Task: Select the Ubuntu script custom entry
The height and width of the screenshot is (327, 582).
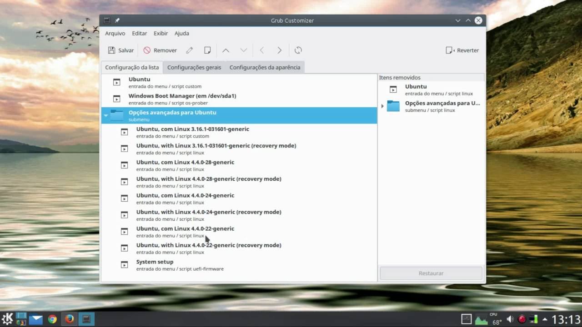Action: (239, 82)
